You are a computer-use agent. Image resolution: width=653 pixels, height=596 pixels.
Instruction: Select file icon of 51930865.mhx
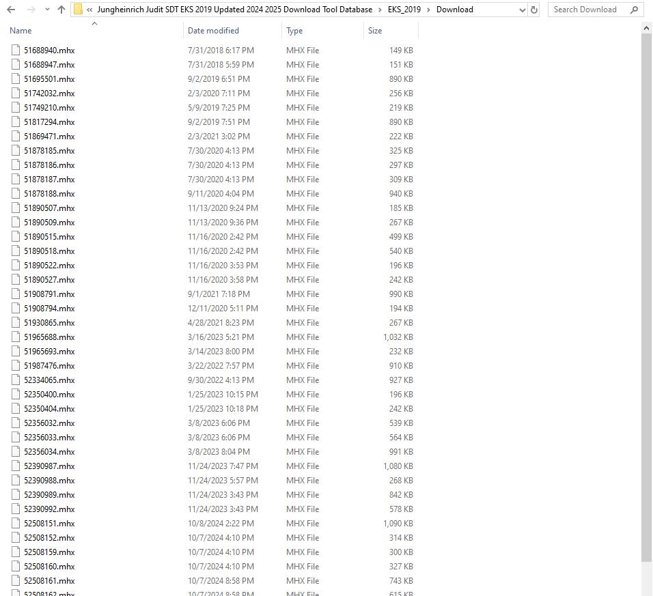click(x=16, y=322)
